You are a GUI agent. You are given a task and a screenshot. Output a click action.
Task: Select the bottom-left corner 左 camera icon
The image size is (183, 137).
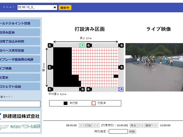(x=50, y=89)
